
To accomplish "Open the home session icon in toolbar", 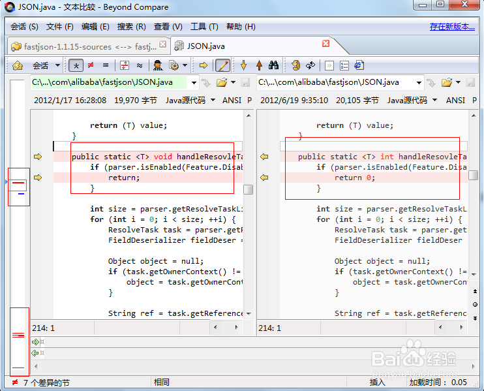I will point(17,65).
